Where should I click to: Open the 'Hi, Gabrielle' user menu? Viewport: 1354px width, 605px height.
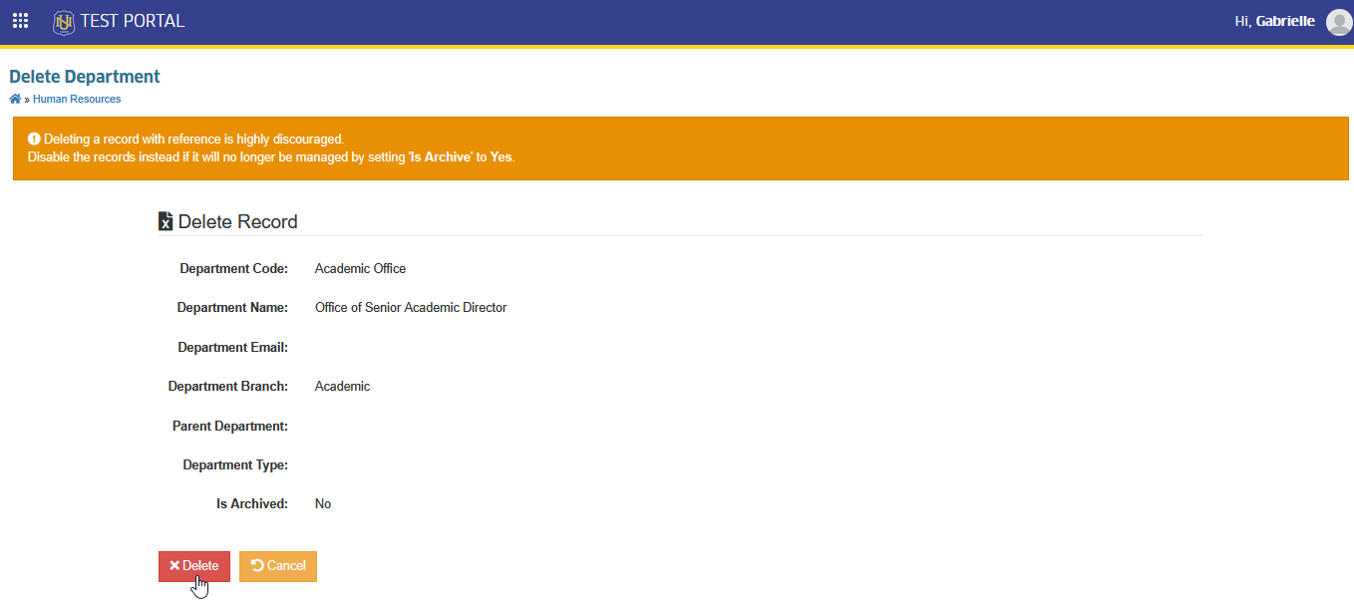(x=1274, y=21)
